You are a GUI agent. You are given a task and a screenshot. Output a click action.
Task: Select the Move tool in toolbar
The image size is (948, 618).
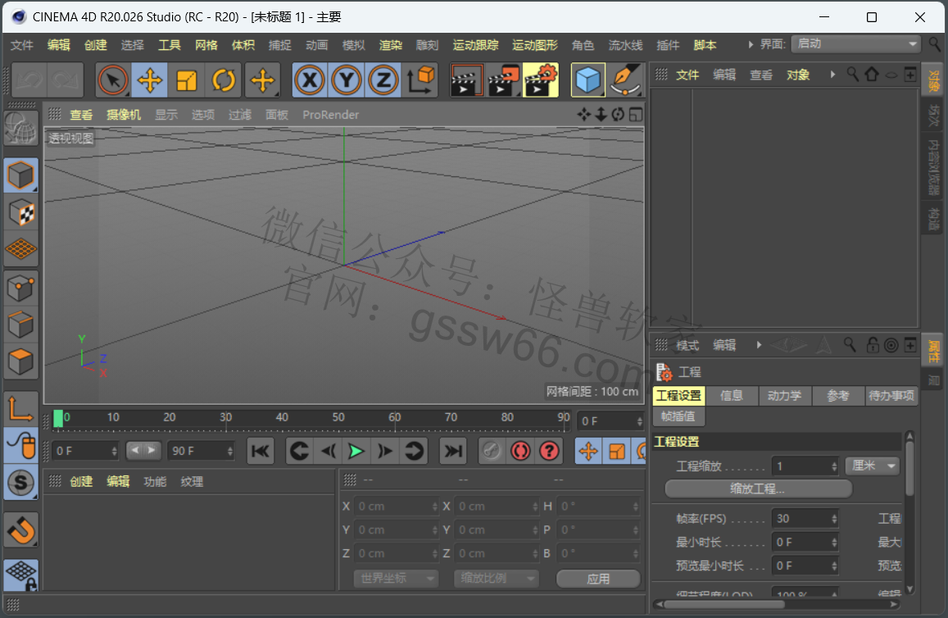pos(150,80)
